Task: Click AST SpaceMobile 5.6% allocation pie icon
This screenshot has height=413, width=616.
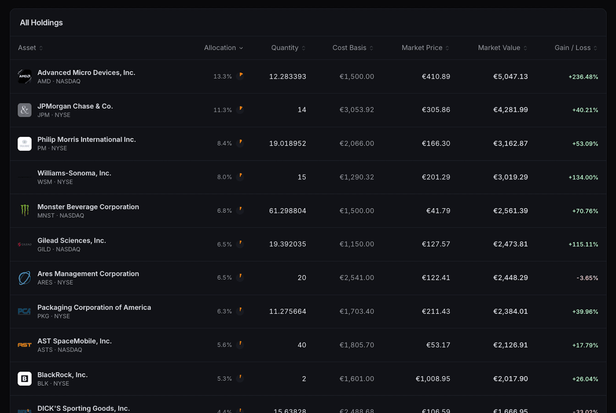Action: 240,344
